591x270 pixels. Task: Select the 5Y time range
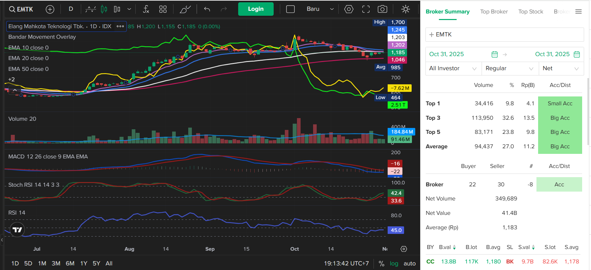[x=96, y=263]
